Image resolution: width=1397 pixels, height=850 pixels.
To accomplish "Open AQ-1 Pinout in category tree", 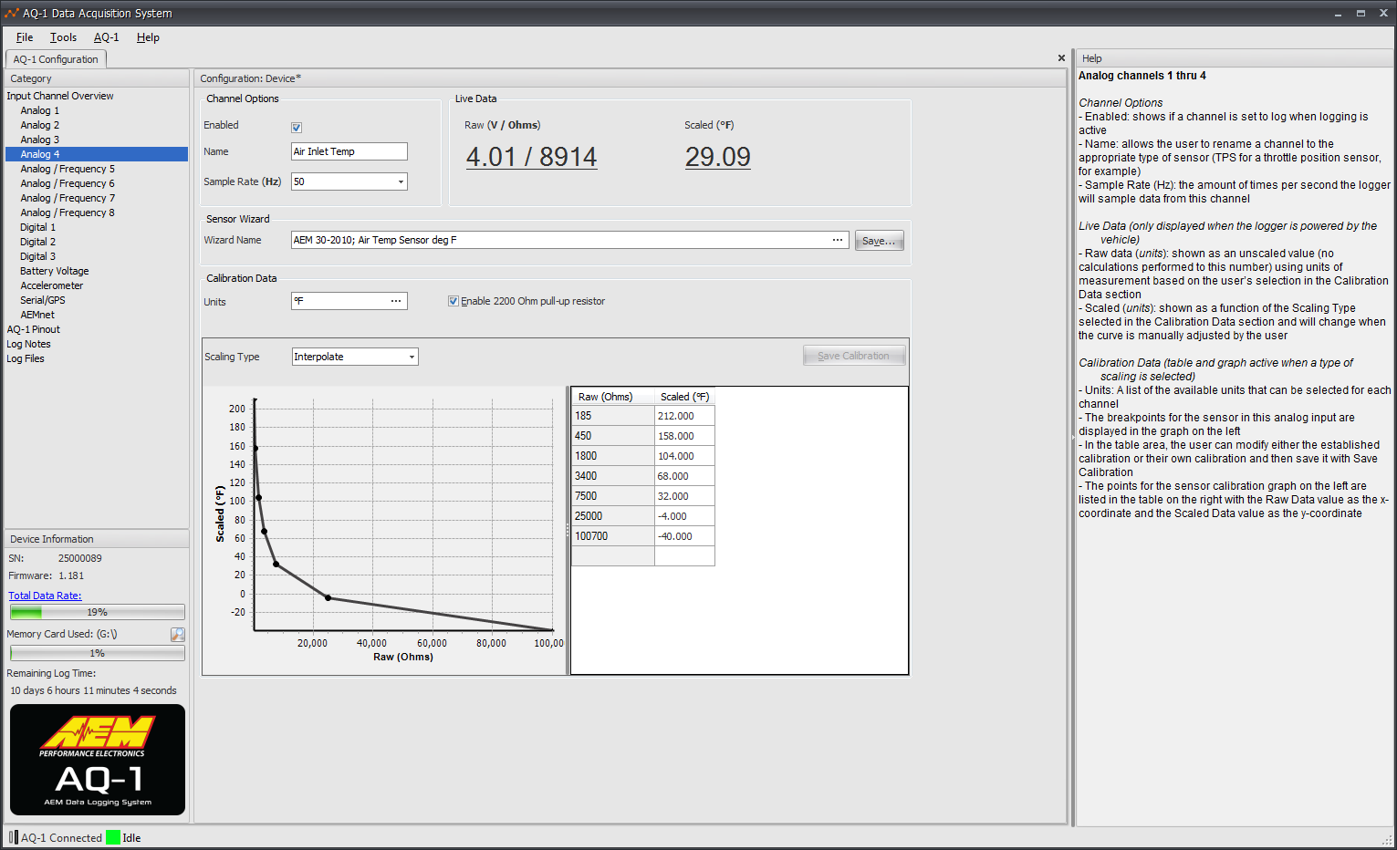I will 34,329.
